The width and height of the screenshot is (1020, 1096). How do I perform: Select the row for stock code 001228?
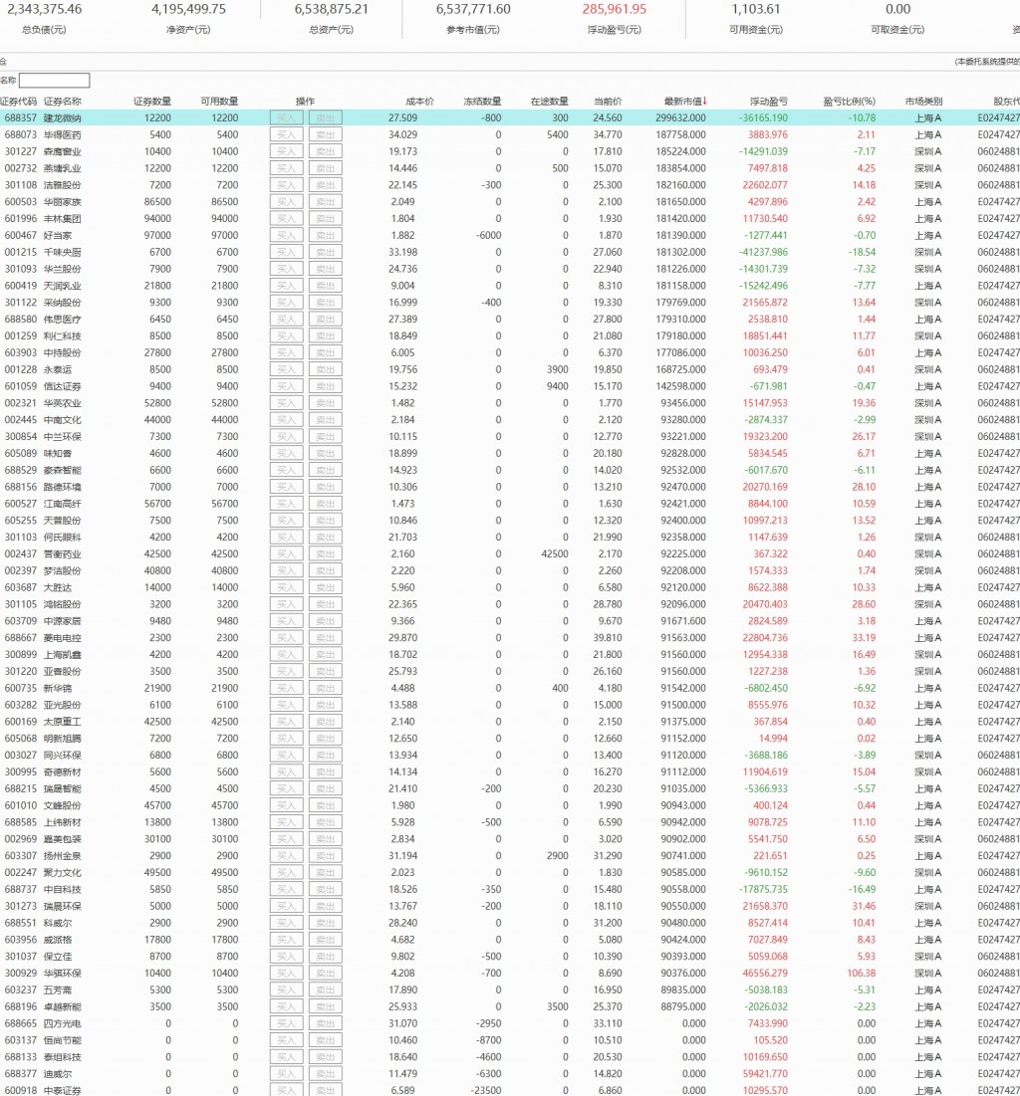(510, 369)
